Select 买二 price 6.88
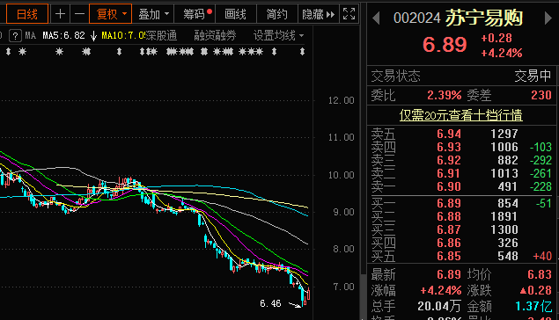The height and width of the screenshot is (320, 559). pyautogui.click(x=449, y=216)
